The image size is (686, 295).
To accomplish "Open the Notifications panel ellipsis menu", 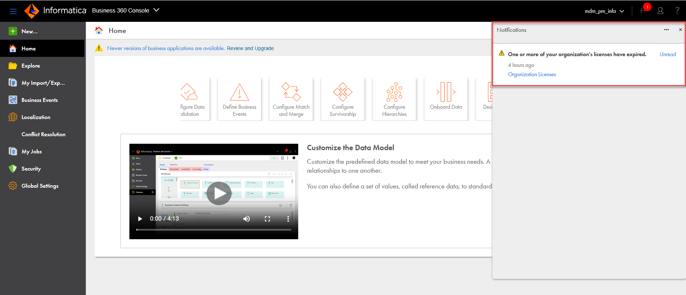I will (x=666, y=30).
